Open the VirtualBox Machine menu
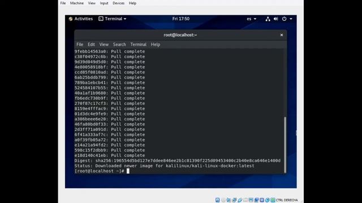Screen dimensions: 362x203 point(77,3)
